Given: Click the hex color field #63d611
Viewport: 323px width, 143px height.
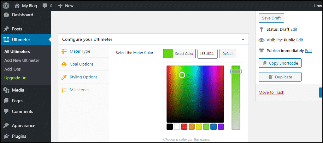Looking at the screenshot, I should click(208, 54).
